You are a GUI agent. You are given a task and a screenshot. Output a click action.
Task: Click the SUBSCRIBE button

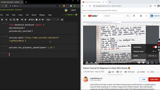154,79
